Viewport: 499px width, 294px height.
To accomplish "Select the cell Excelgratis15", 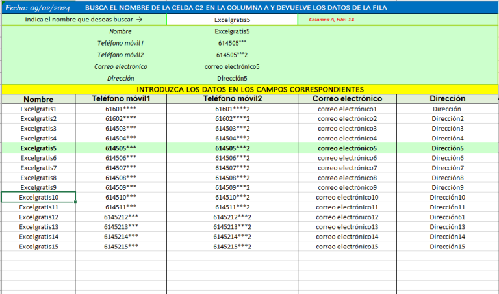I will tap(38, 247).
